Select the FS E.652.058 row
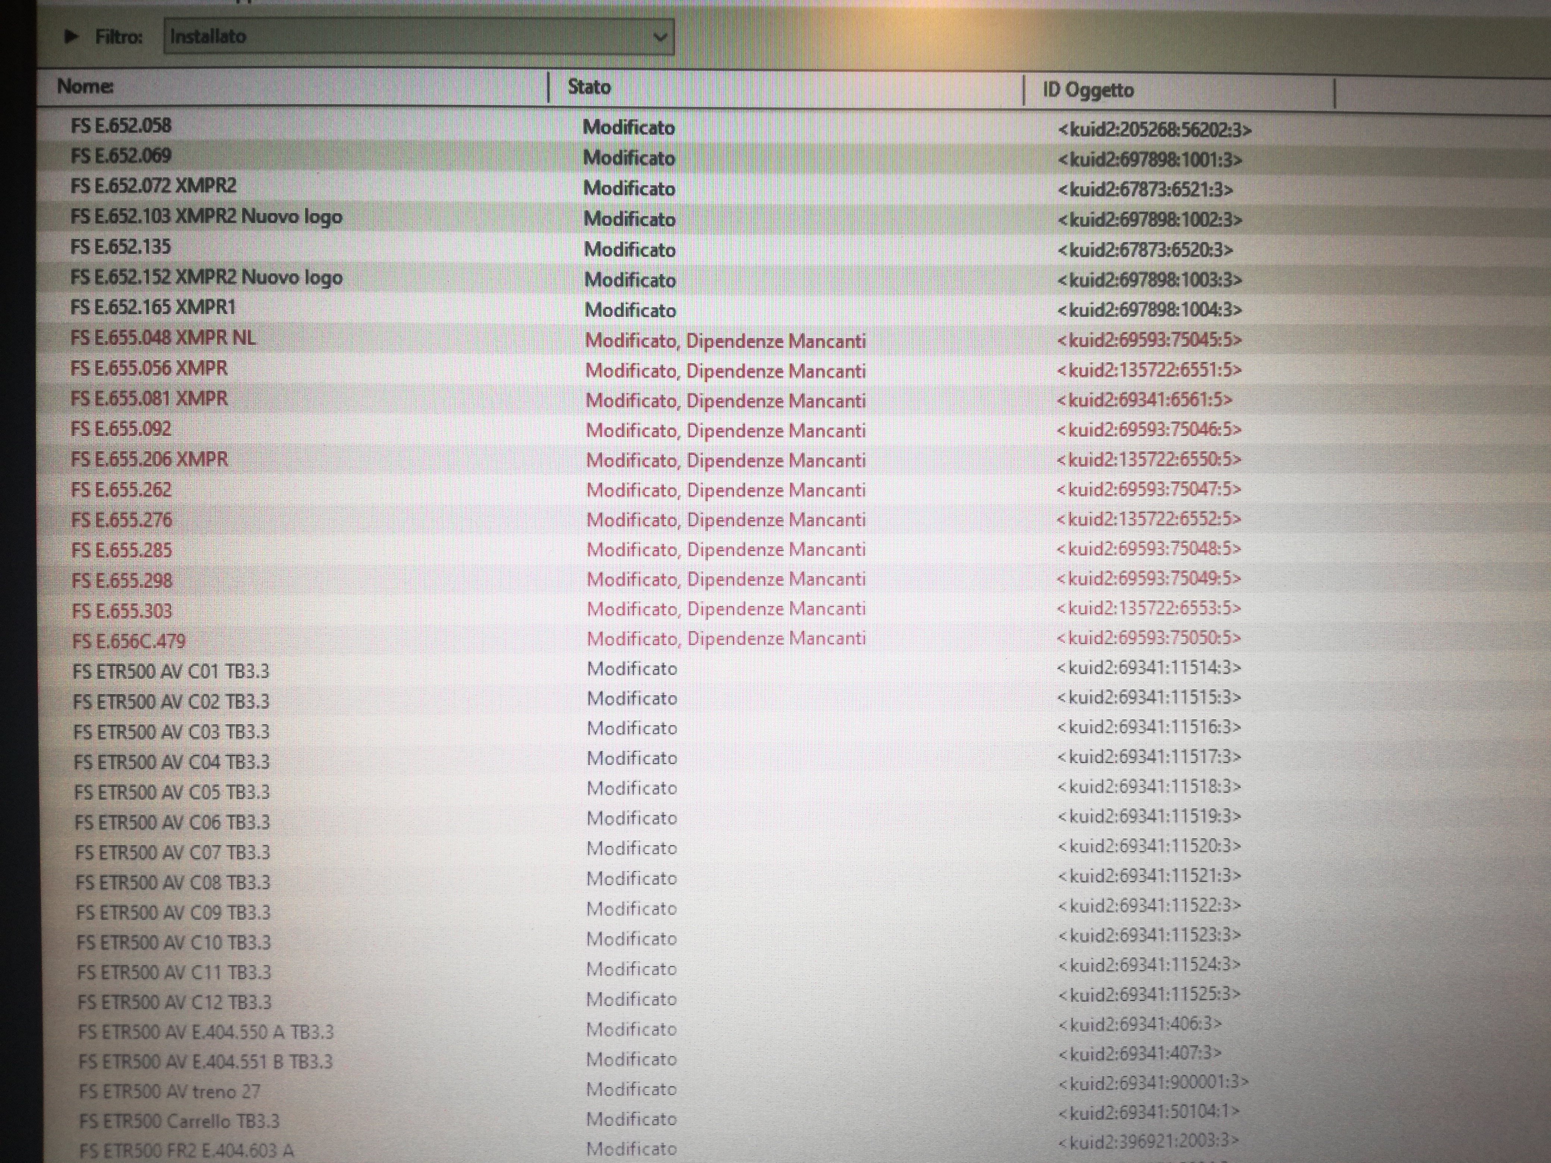1551x1163 pixels. [120, 126]
